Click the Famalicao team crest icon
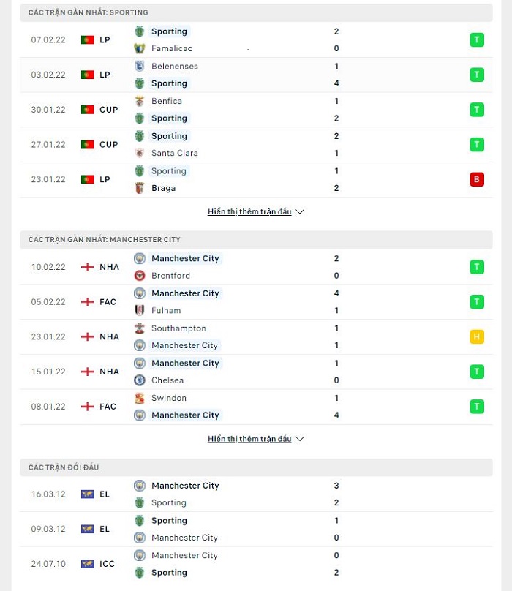The image size is (512, 591). [140, 48]
